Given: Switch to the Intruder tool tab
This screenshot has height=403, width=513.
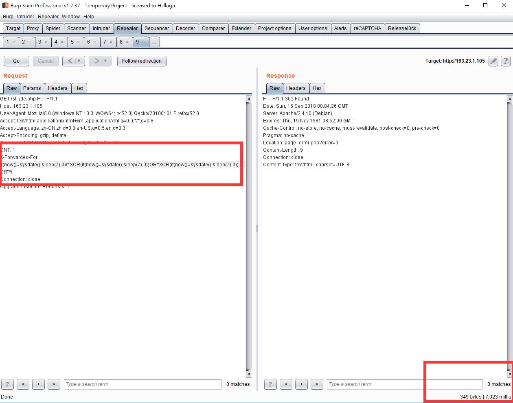Looking at the screenshot, I should (101, 28).
